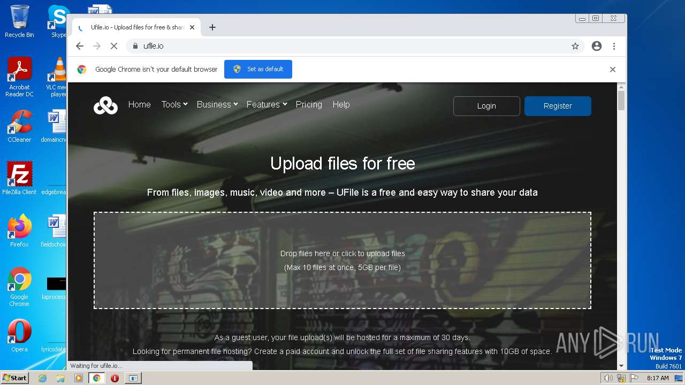The image size is (685, 385).
Task: Dismiss the default browser notification bar
Action: click(613, 70)
